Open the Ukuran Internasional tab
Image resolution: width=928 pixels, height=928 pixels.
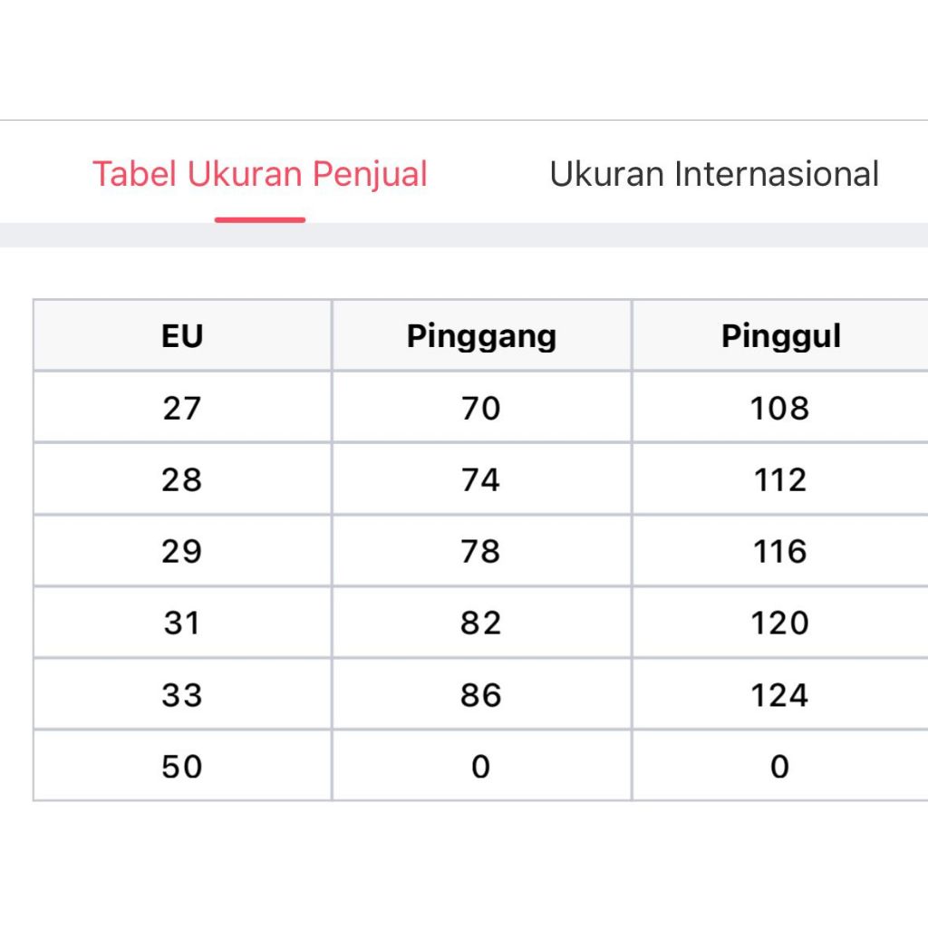[x=714, y=174]
